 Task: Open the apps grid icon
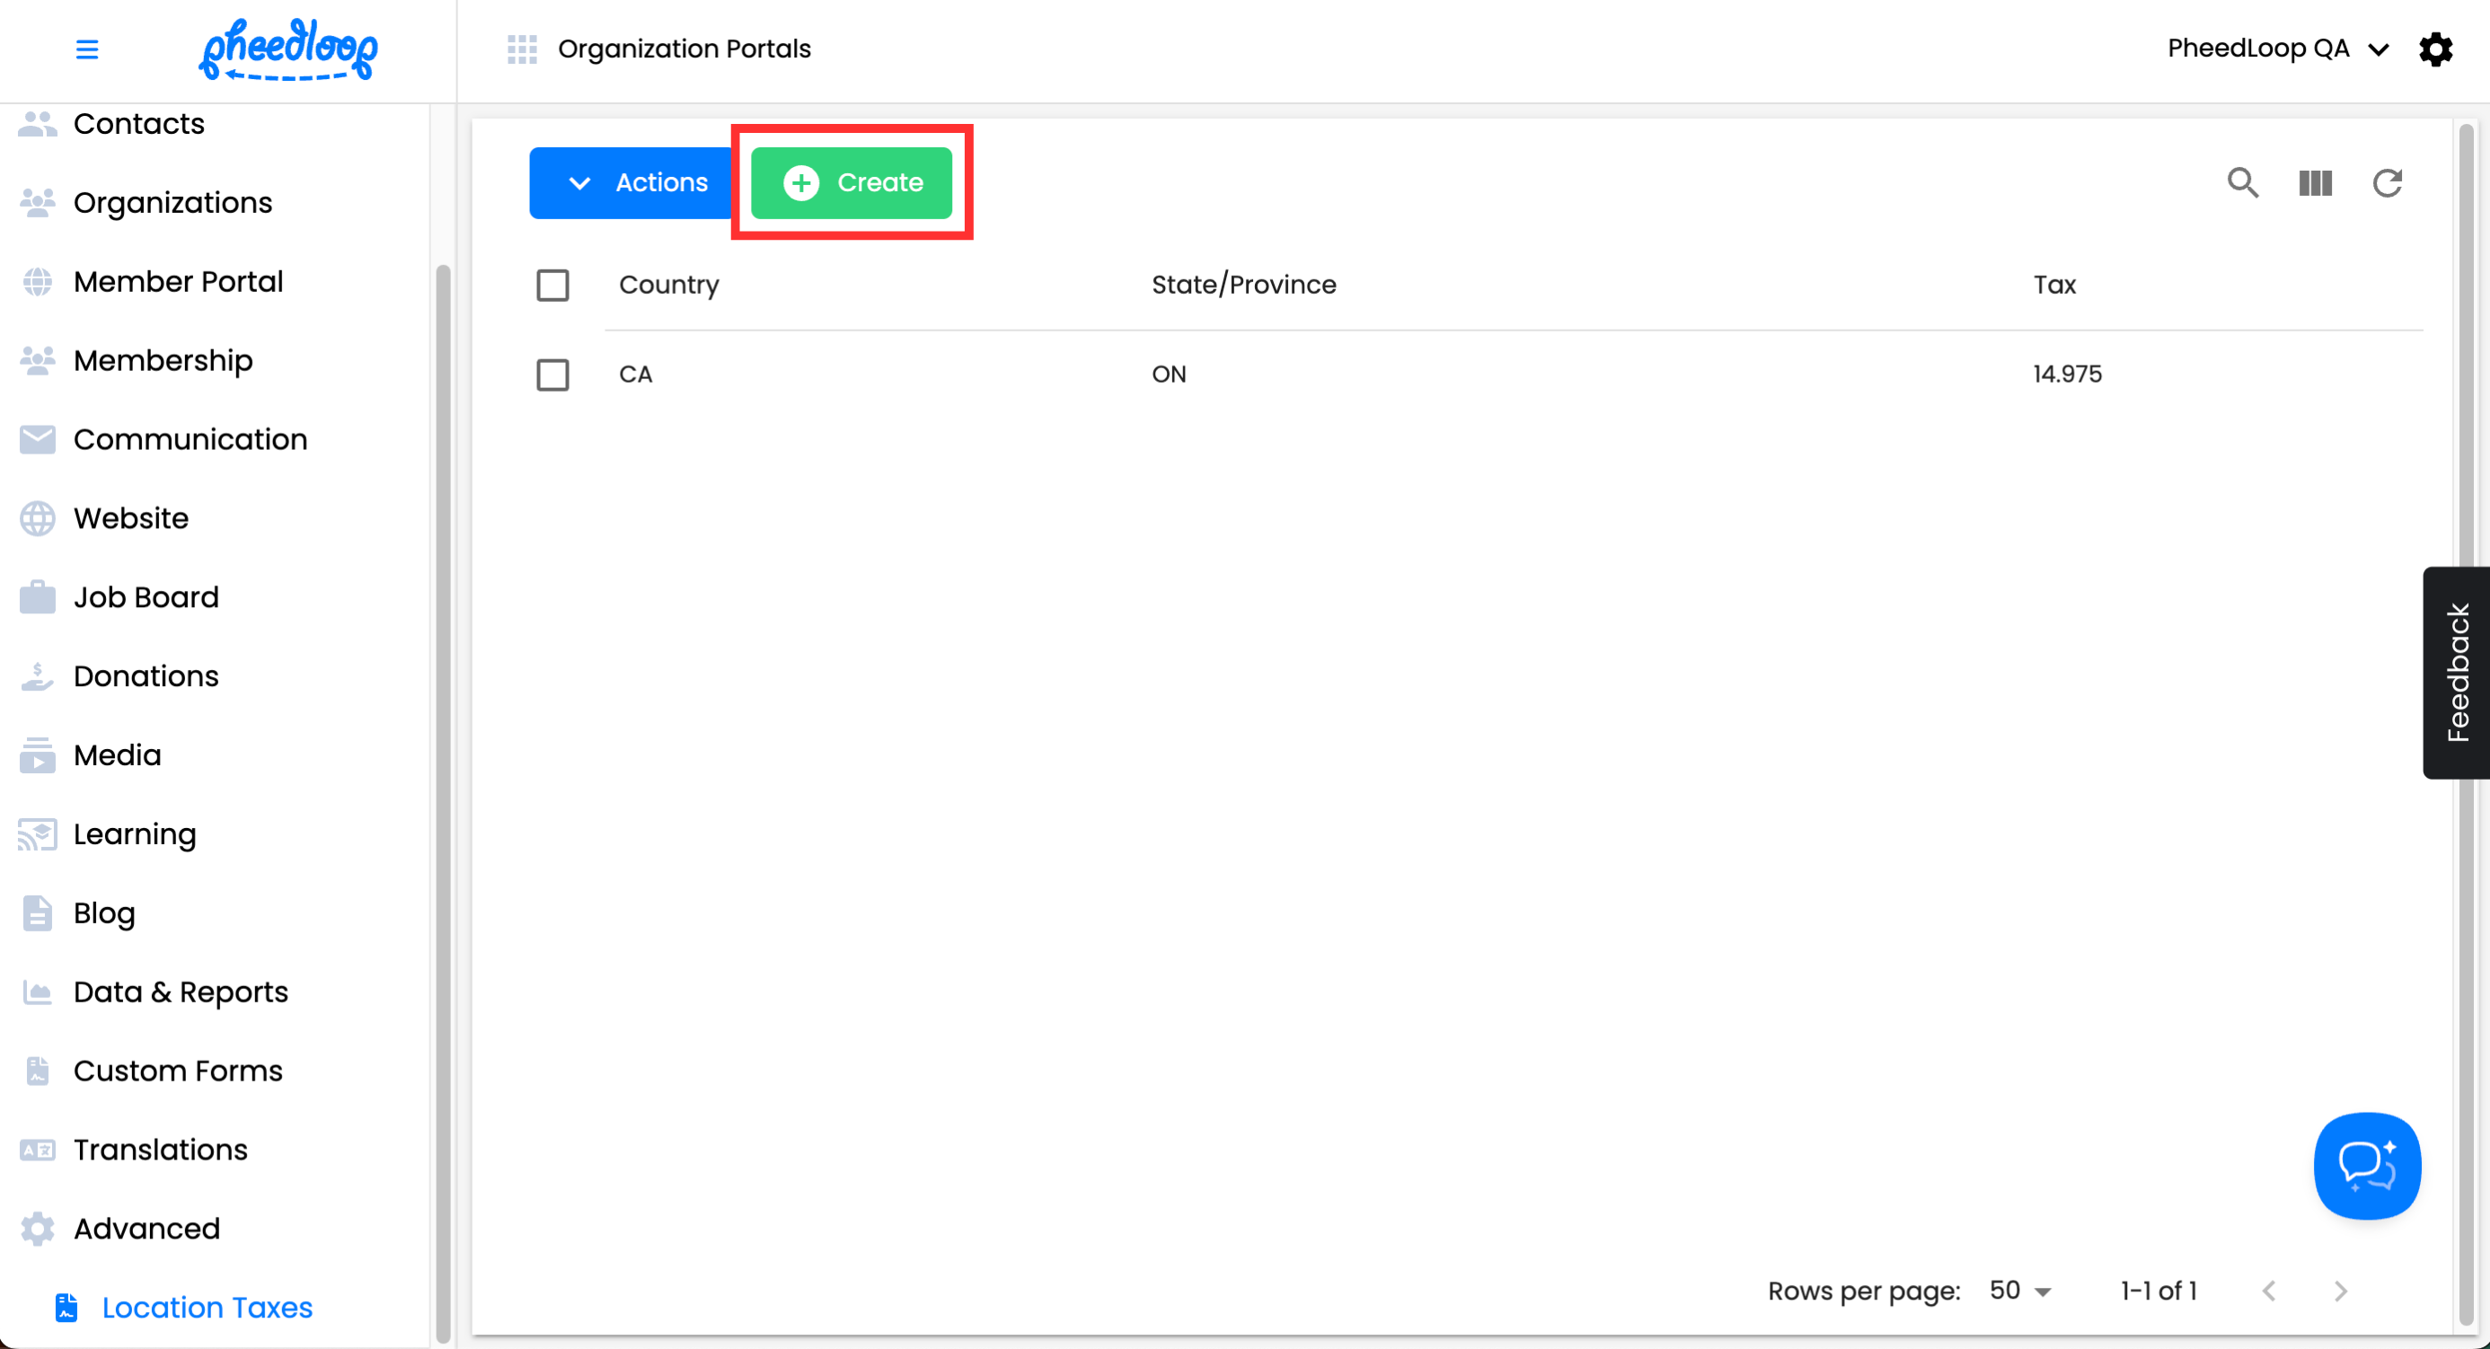pyautogui.click(x=522, y=48)
